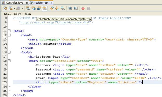Open the w3.org loose.dtd link

pyautogui.click(x=55, y=23)
